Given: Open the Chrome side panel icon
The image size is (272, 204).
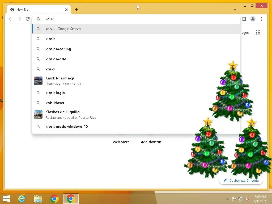Looking at the screenshot, I should coord(244,19).
